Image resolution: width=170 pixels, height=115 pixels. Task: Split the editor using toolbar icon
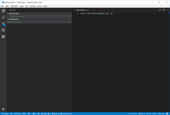click(164, 10)
